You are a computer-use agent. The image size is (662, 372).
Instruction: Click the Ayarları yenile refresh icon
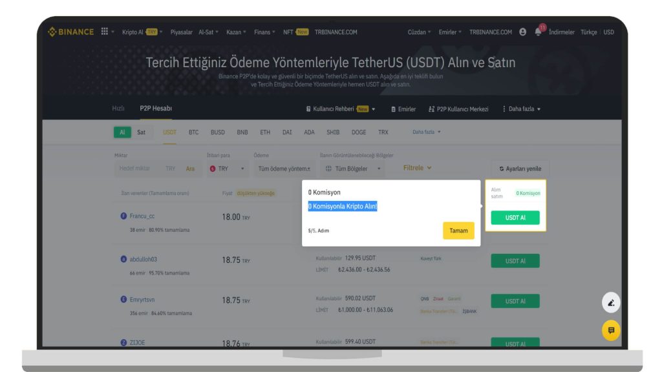point(502,169)
